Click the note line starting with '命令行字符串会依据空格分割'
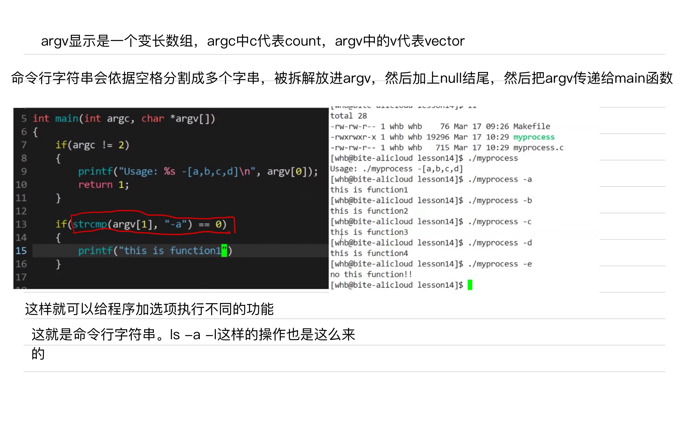Screen dimensions: 689x430 pyautogui.click(x=342, y=78)
